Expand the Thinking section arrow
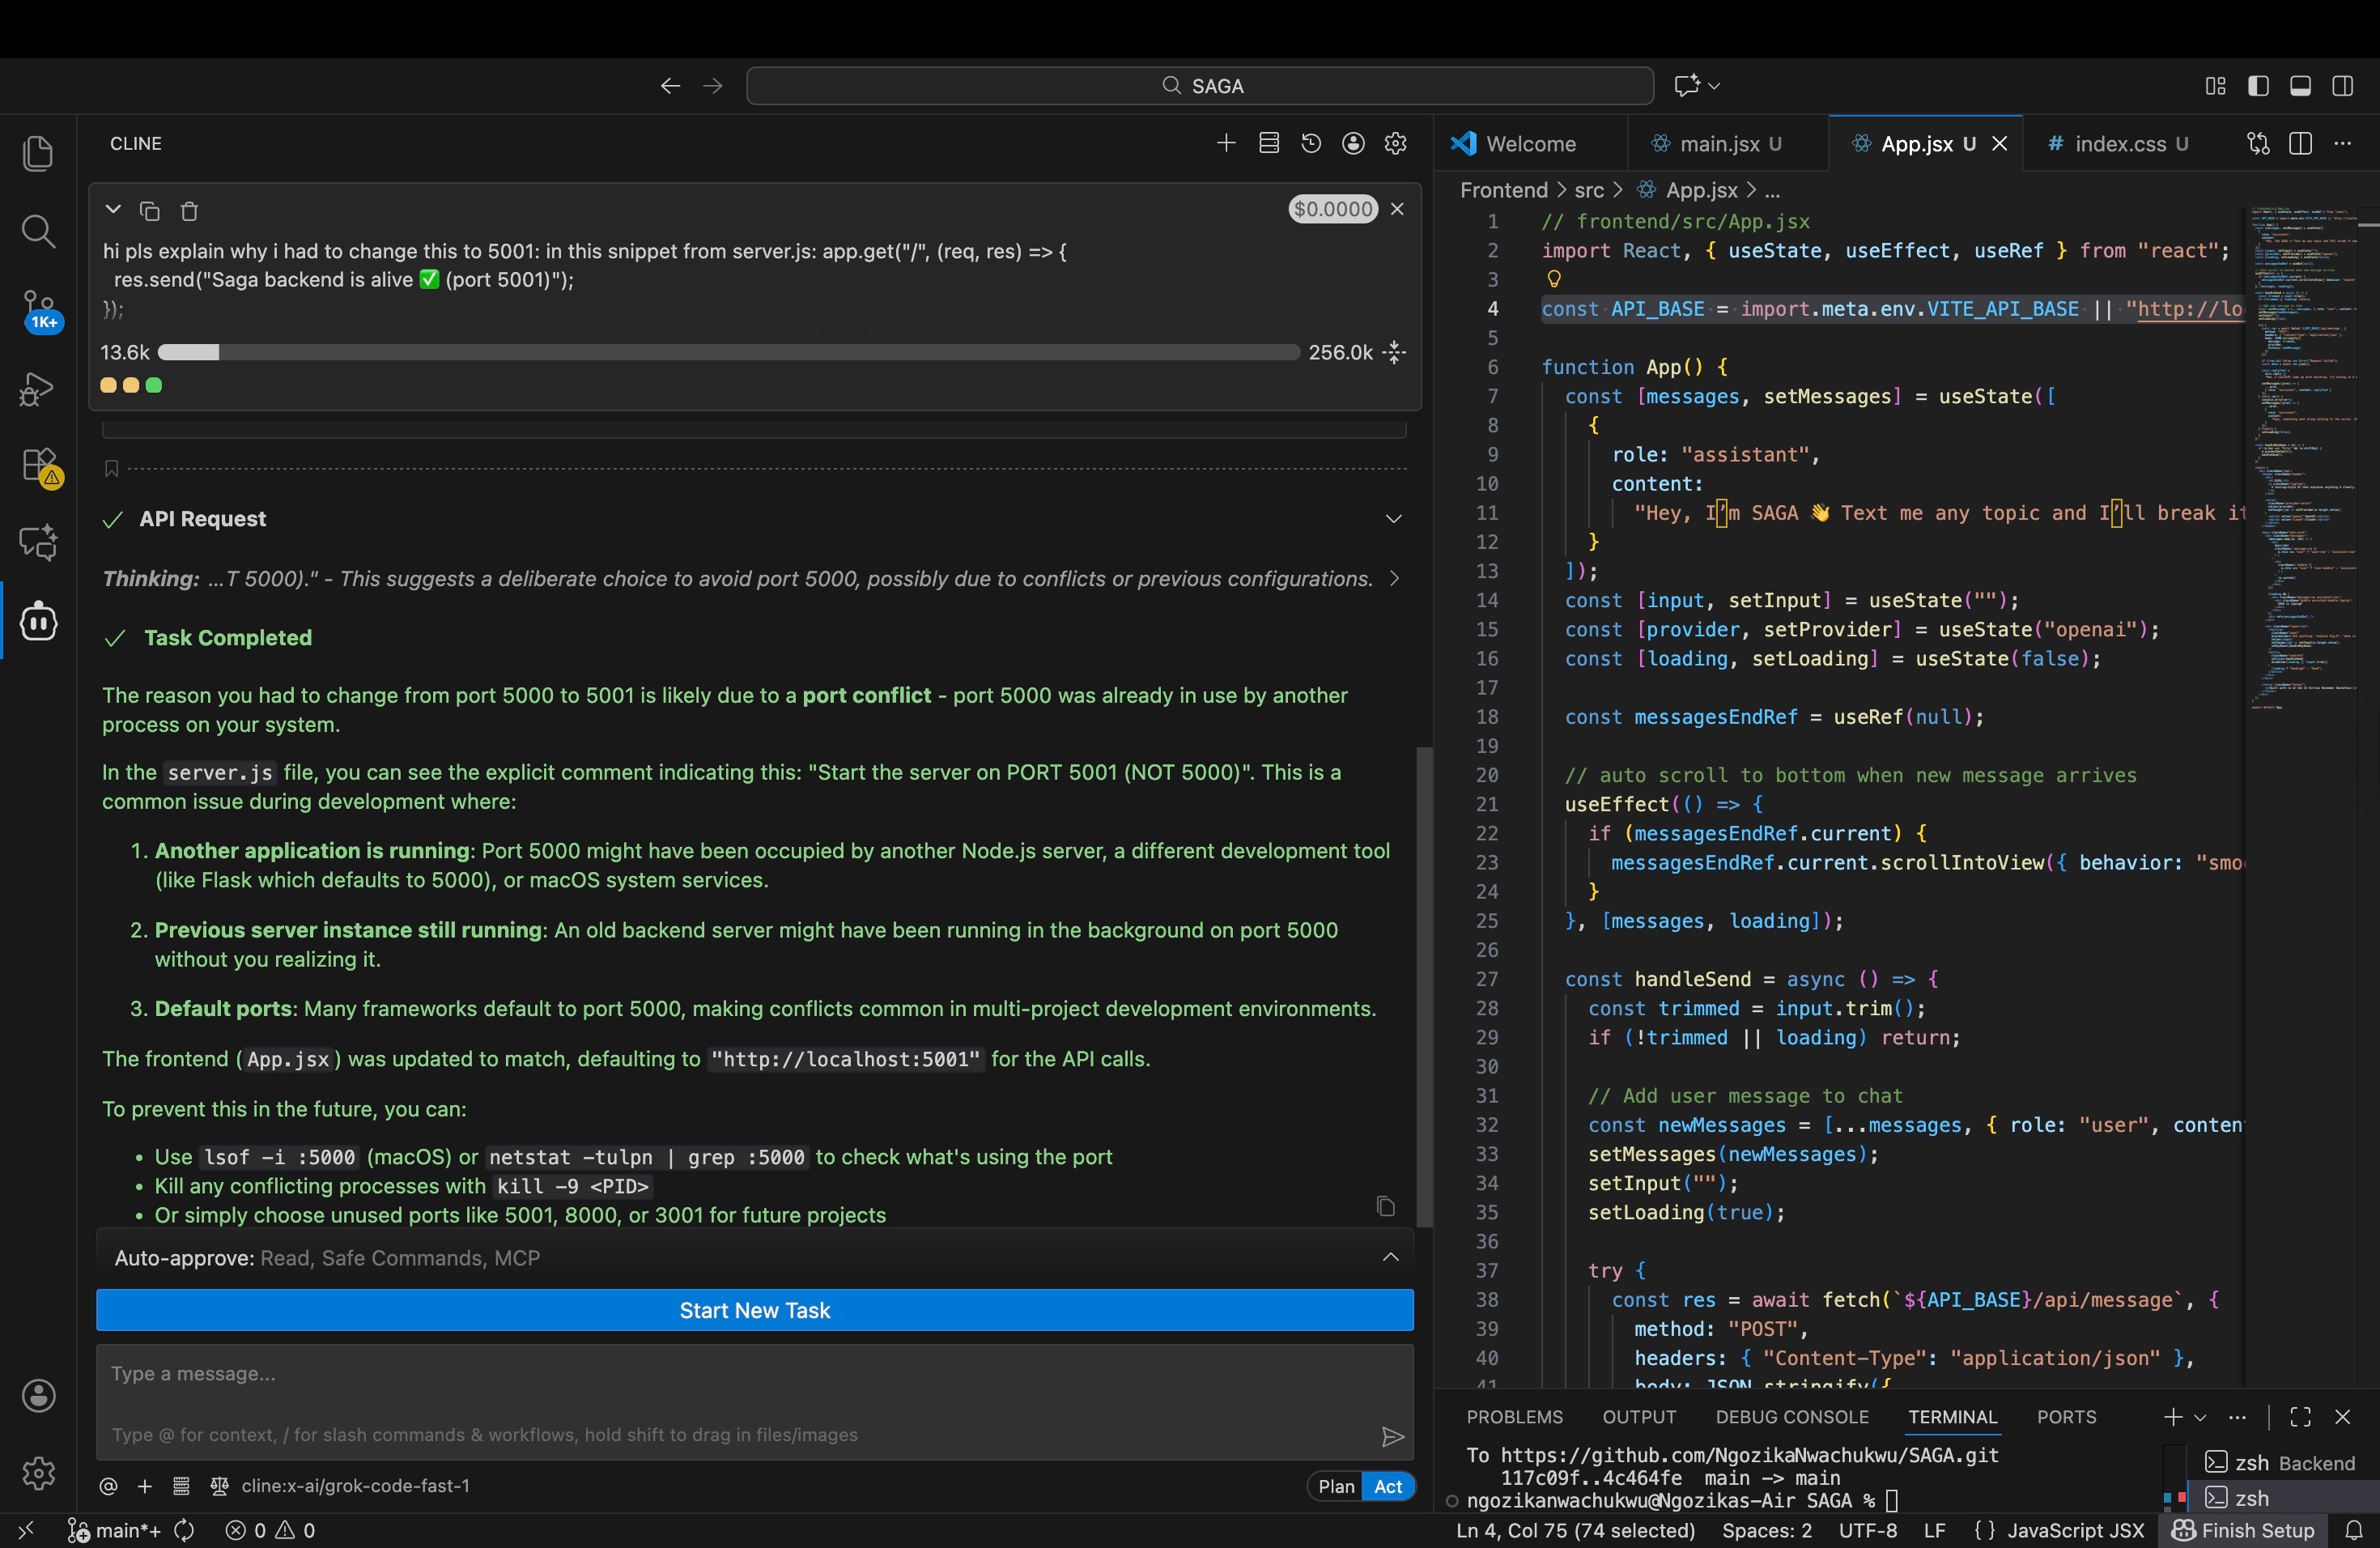Image resolution: width=2380 pixels, height=1548 pixels. point(1394,579)
